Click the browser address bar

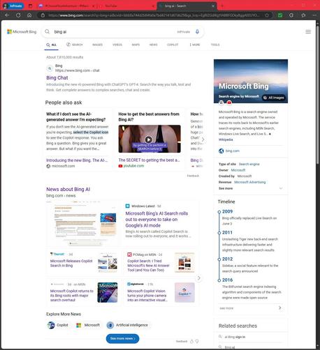pos(154,15)
